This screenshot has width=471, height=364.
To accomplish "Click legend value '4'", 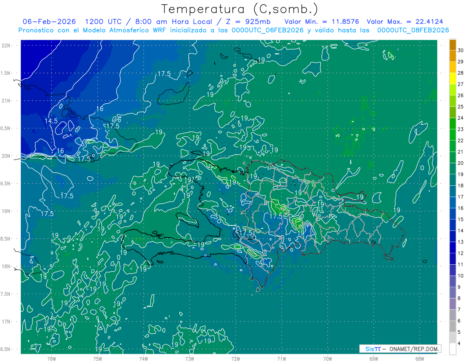I will [460, 344].
